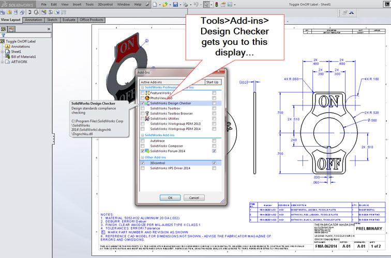The image size is (391, 258).
Task: Open the Open file dropdown arrow
Action: [169, 5]
